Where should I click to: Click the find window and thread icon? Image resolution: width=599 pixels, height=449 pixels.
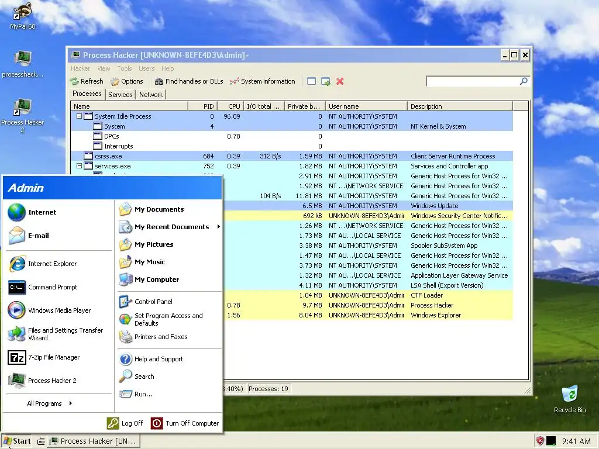(325, 81)
